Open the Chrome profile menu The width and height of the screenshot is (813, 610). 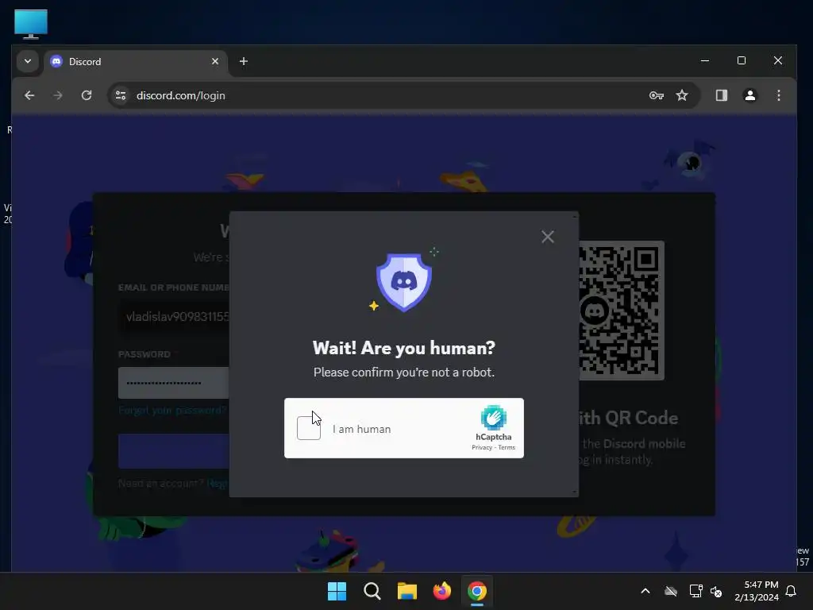(x=749, y=95)
